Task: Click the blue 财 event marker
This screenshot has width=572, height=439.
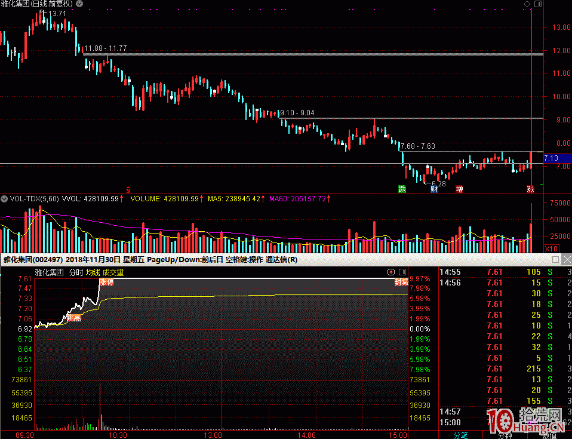Action: 434,189
